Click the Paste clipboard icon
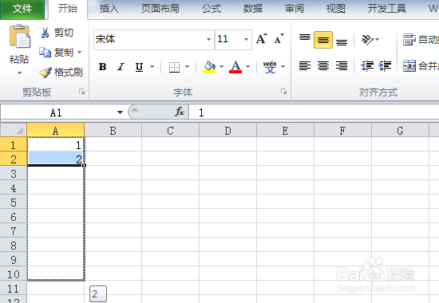 coord(20,37)
